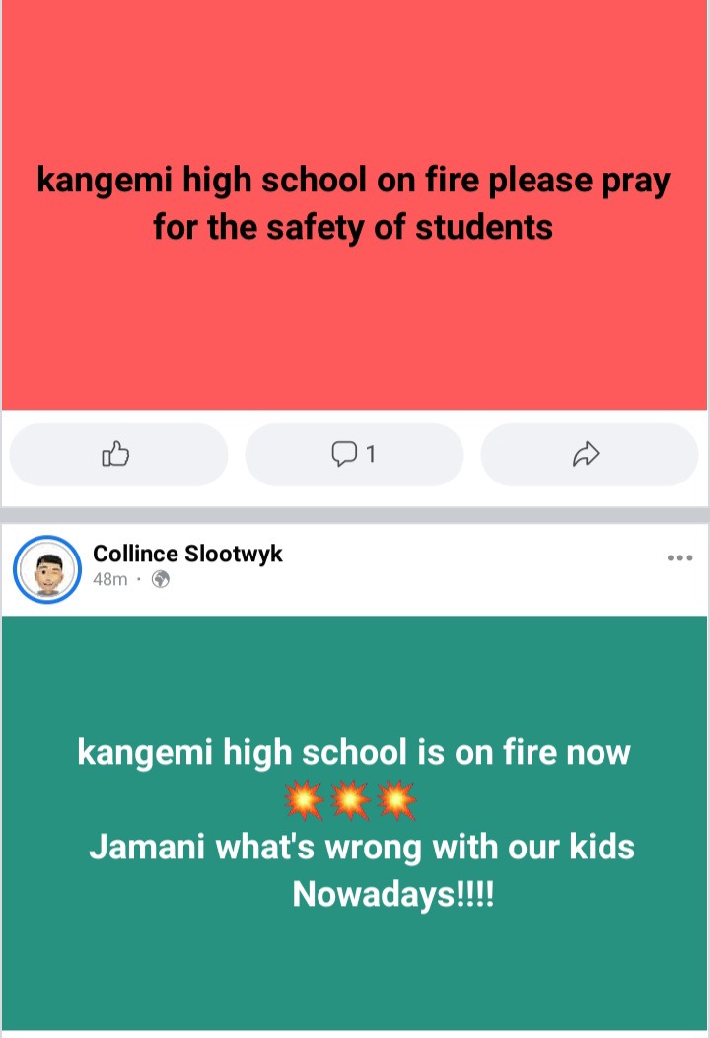Tap the grey divider between the posts

355,515
